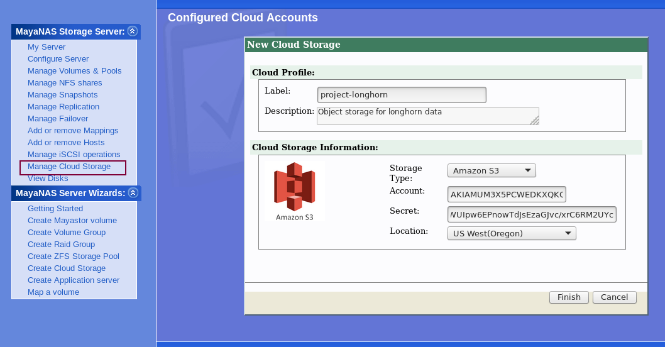The width and height of the screenshot is (670, 347).
Task: Open Manage Snapshots page
Action: 62,95
